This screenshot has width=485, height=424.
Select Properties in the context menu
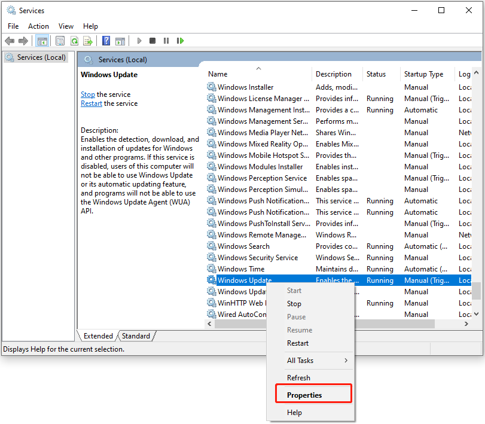click(304, 394)
